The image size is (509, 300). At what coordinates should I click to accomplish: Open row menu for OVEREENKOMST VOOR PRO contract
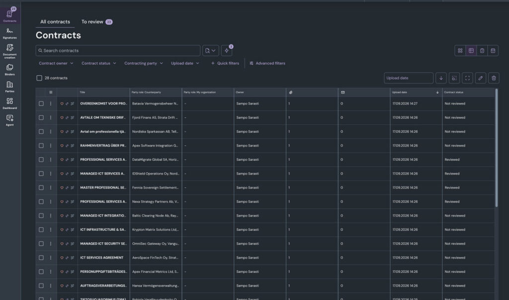51,103
